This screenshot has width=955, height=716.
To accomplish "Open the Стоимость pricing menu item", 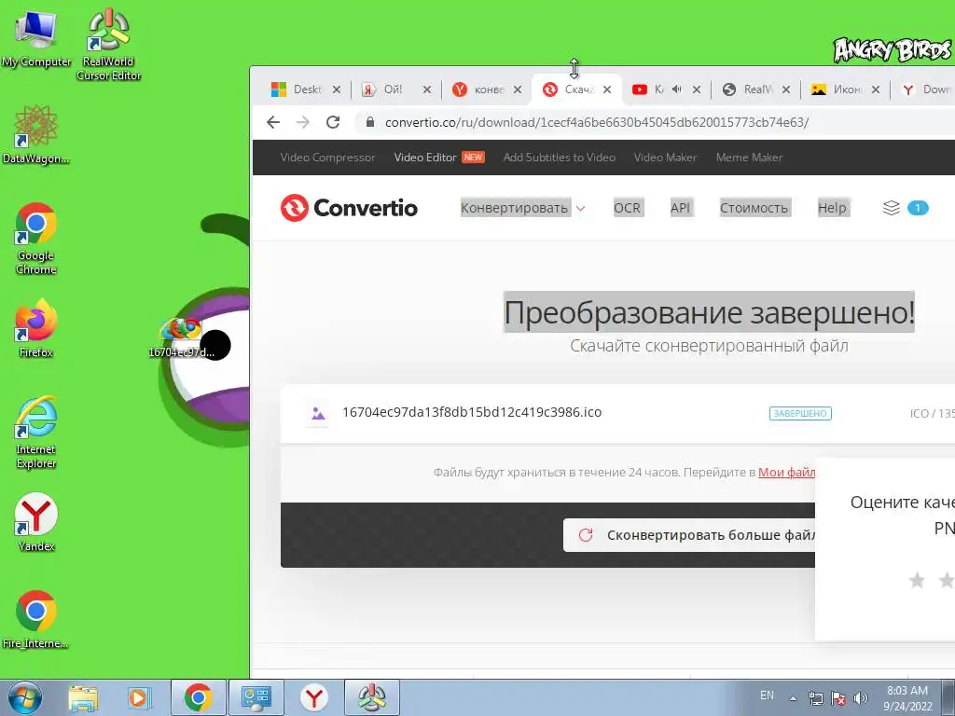I will (754, 208).
